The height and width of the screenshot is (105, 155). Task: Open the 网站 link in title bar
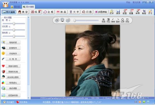[128, 2]
